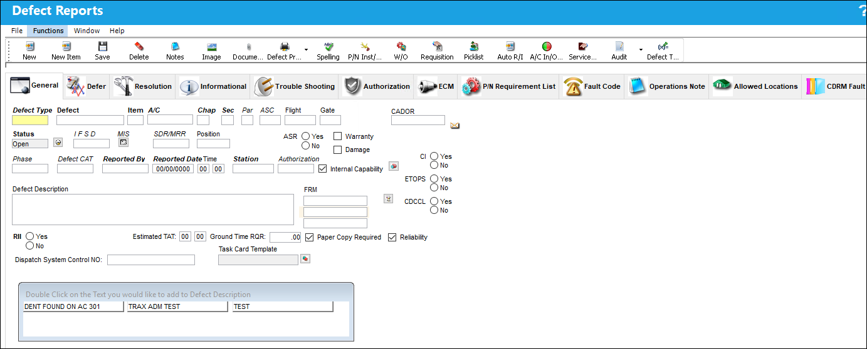Image resolution: width=867 pixels, height=349 pixels.
Task: Click the Dispatch System Control NO field
Action: click(151, 260)
